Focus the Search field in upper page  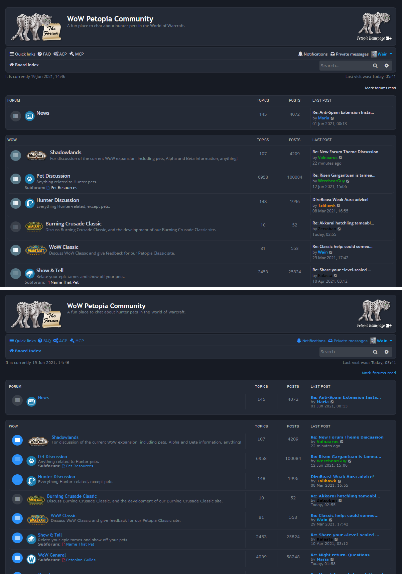coord(345,66)
